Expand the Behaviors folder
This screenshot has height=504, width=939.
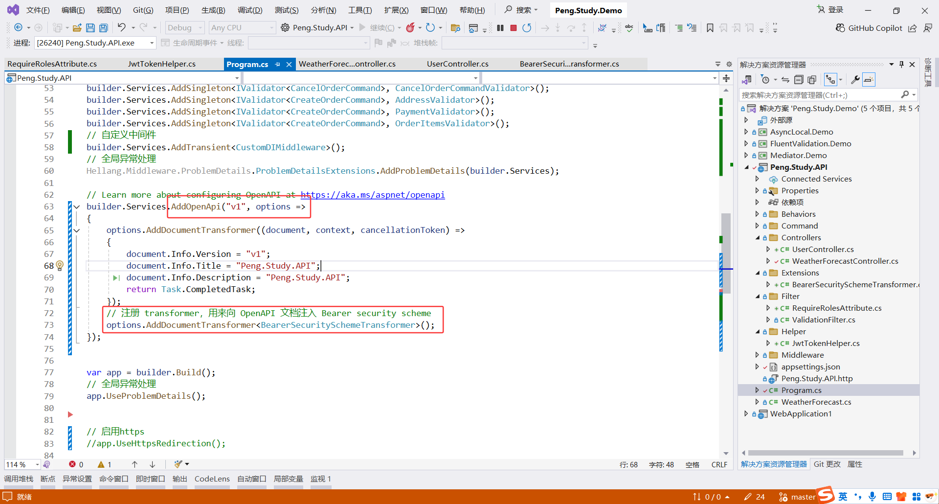757,214
